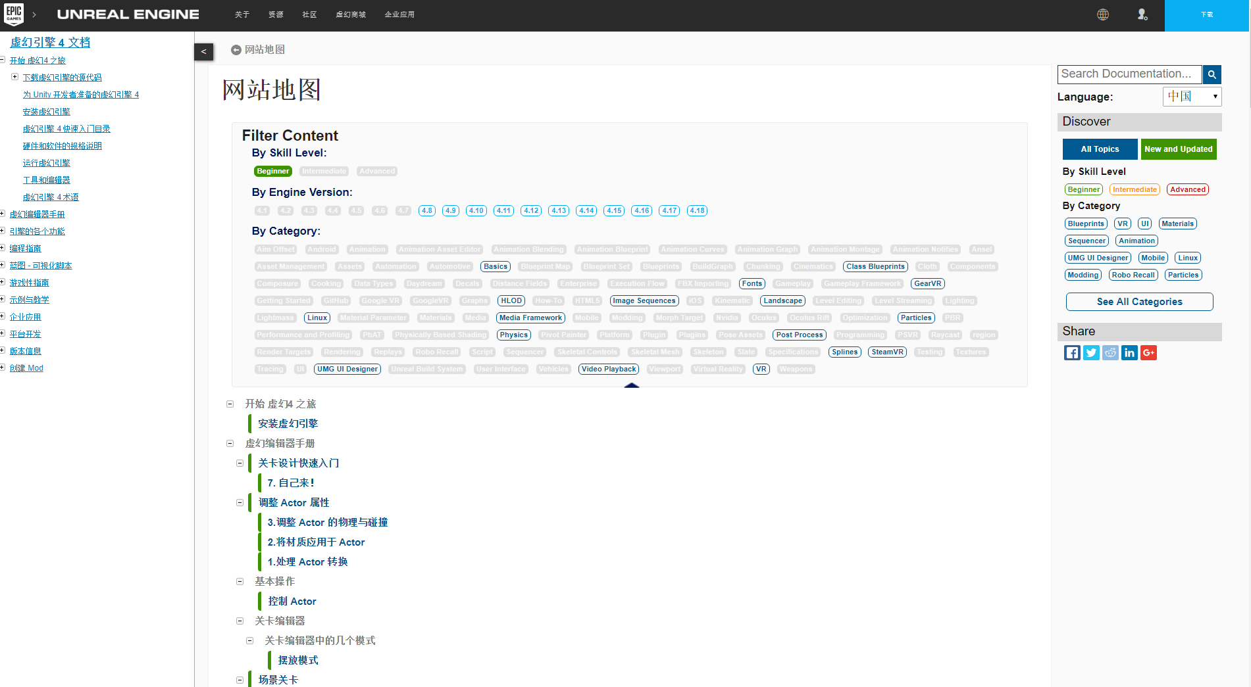Share page on LinkedIn
Image resolution: width=1251 pixels, height=687 pixels.
point(1129,353)
